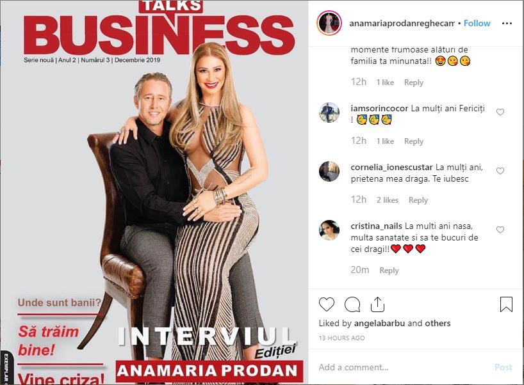Like iamsorincocor's comment heart
The image size is (524, 385).
pyautogui.click(x=500, y=112)
